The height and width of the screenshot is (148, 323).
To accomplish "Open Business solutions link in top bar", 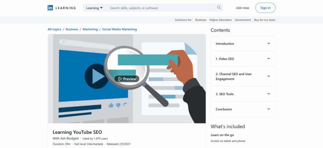I will 201,20.
